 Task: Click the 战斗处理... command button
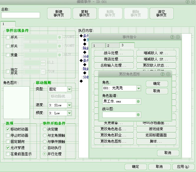pyautogui.click(x=114, y=53)
